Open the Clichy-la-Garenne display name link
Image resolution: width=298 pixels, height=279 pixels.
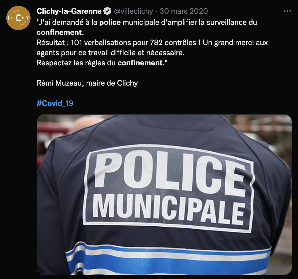click(69, 11)
